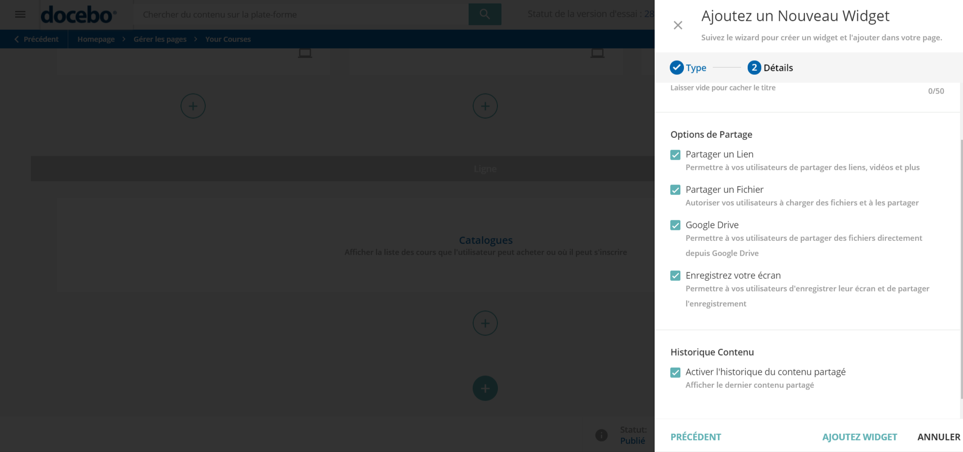Toggle Enregistrez votre écran checkbox
The height and width of the screenshot is (452, 963).
pos(675,276)
